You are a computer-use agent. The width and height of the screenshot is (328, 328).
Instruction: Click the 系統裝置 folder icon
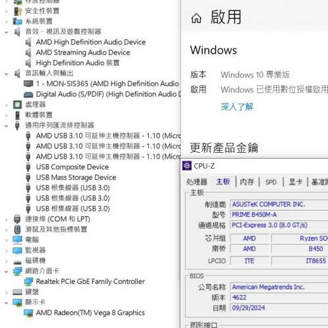(x=17, y=22)
